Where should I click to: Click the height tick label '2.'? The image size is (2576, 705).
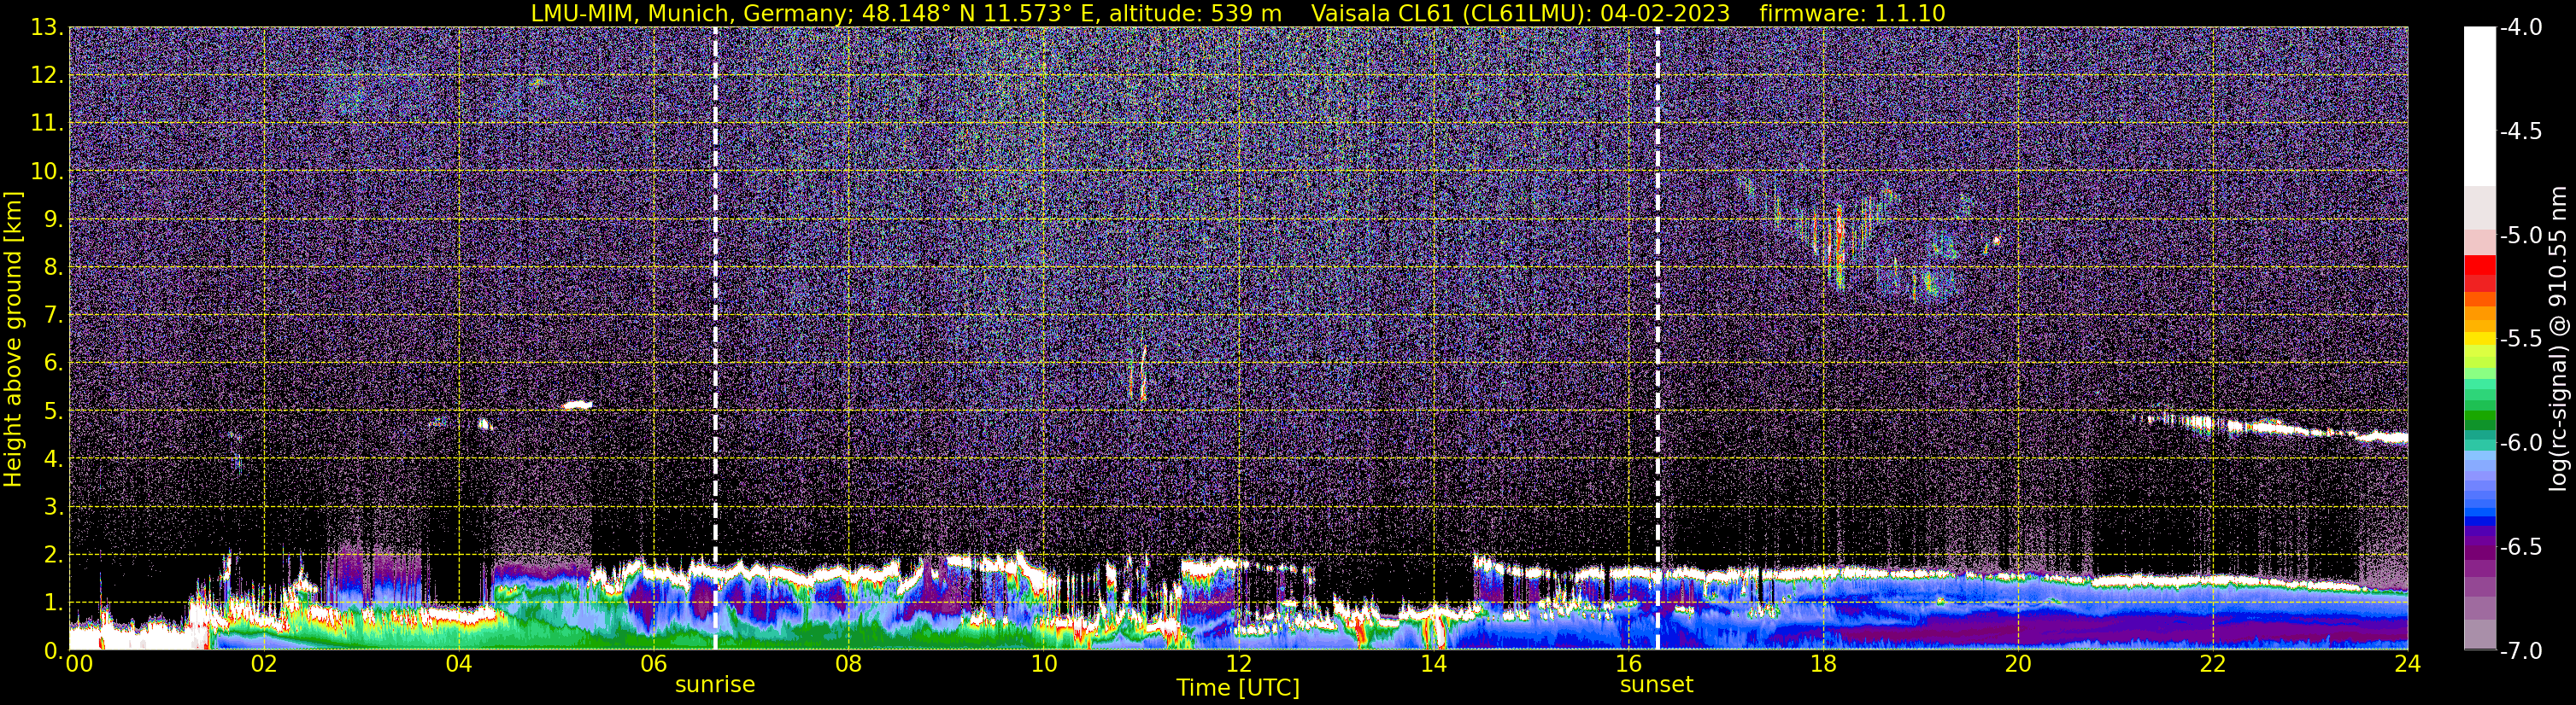[53, 556]
